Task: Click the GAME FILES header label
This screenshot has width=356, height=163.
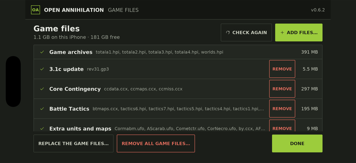Action: 123,10
